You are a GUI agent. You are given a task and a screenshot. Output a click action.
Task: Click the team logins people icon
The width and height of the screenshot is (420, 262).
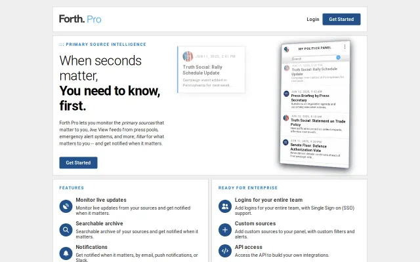click(x=225, y=206)
